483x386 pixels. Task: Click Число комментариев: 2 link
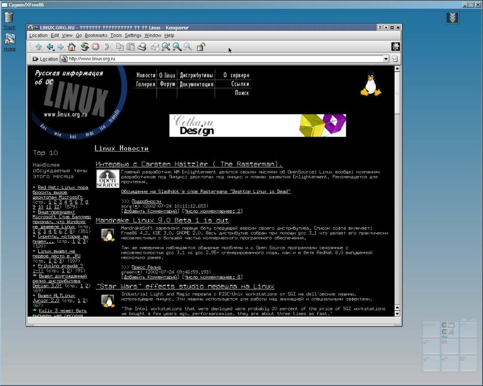tap(213, 211)
